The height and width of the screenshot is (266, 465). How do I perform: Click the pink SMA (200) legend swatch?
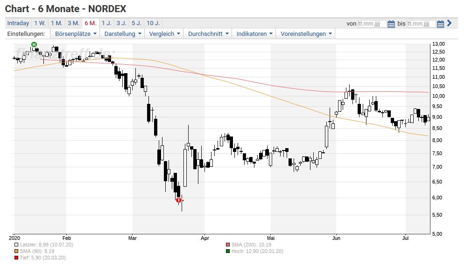coord(228,245)
